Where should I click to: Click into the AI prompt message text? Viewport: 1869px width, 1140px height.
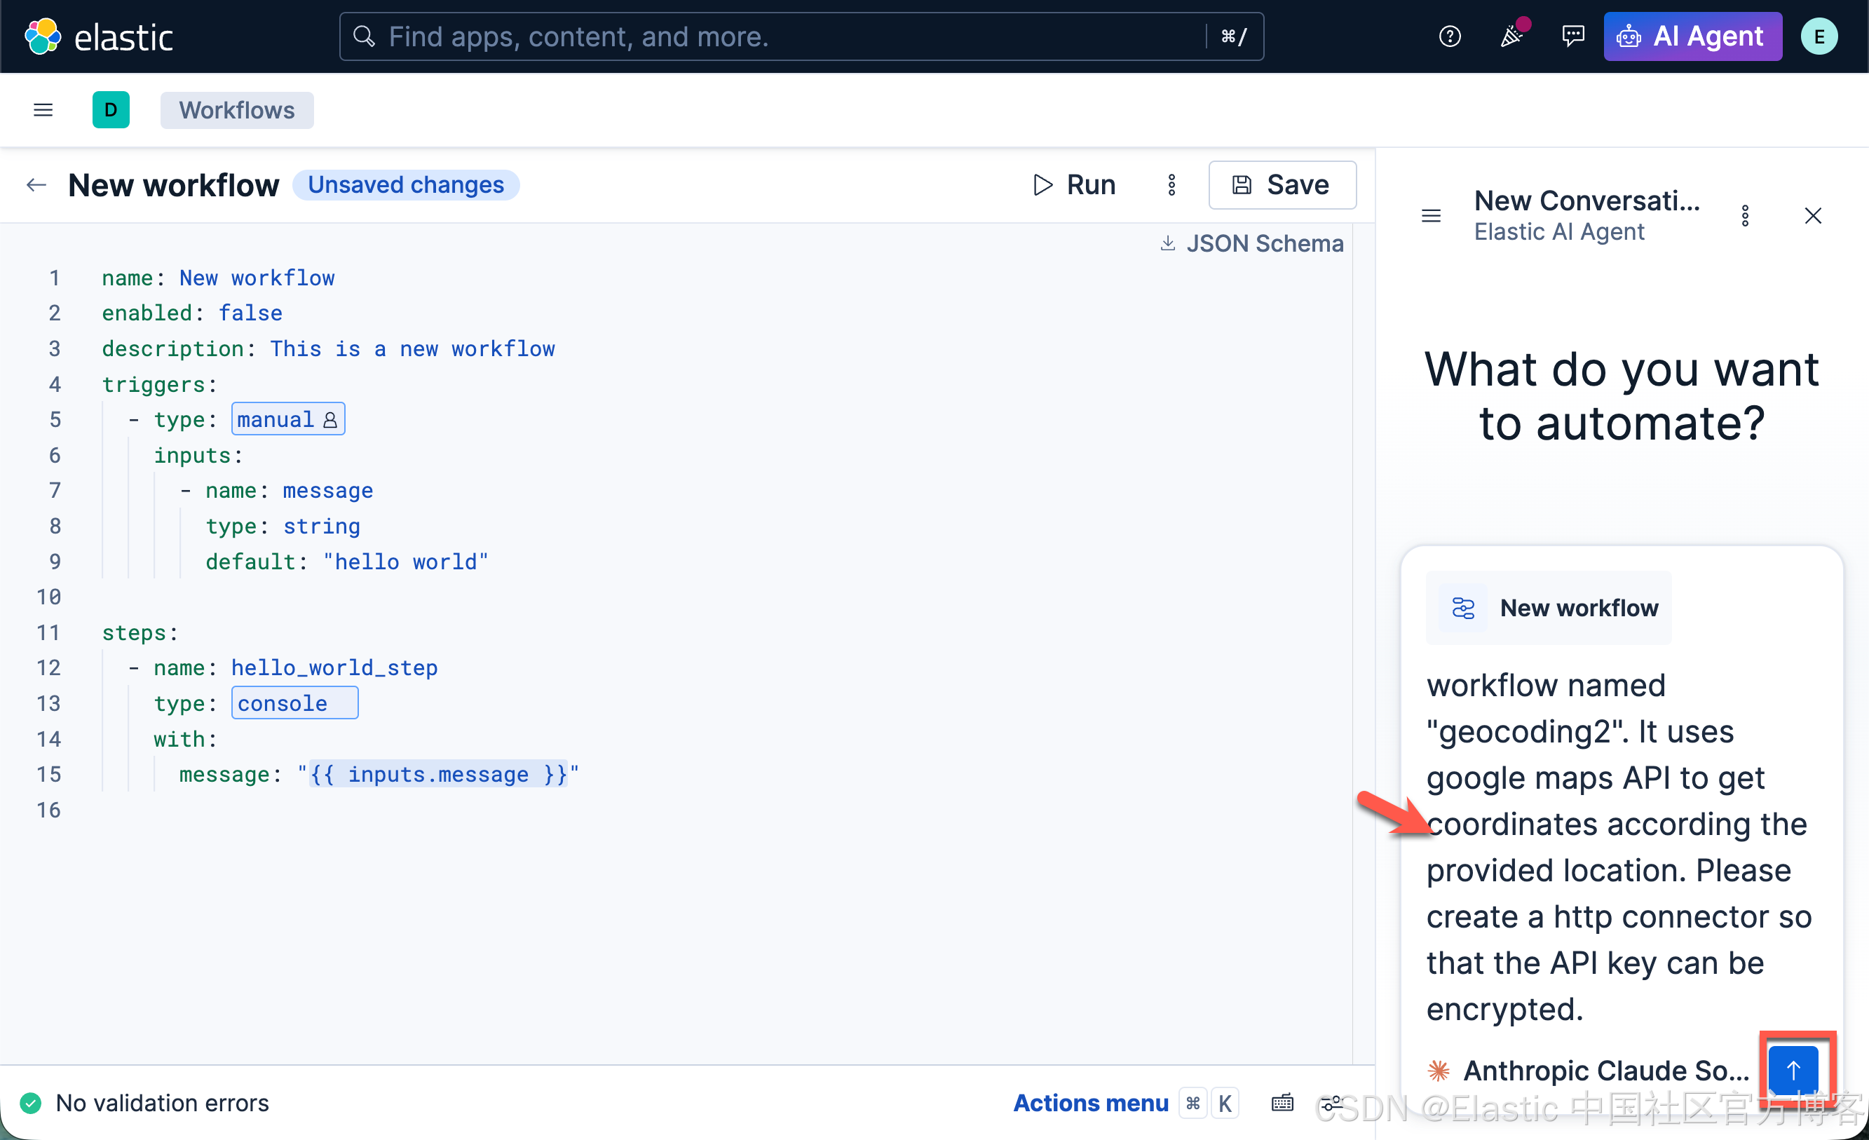1619,847
